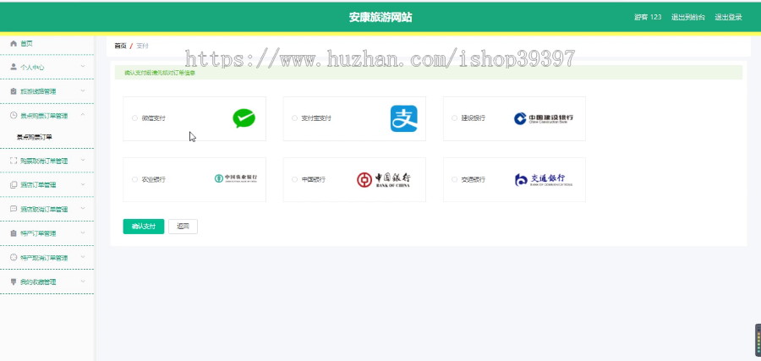Image resolution: width=761 pixels, height=361 pixels.
Task: Click the 首页 breadcrumb link
Action: coord(120,46)
